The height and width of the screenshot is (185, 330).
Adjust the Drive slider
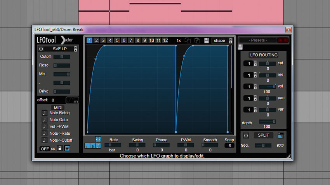tap(62, 91)
